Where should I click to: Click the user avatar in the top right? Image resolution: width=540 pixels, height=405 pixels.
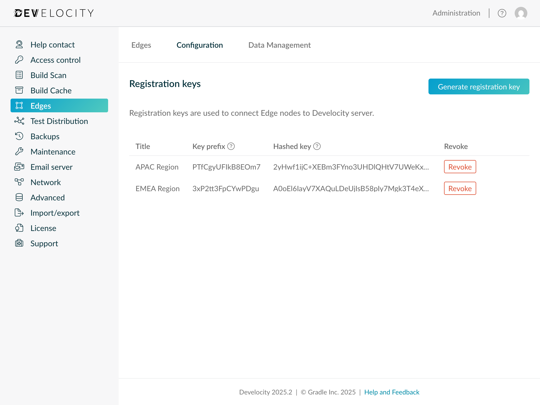point(520,13)
